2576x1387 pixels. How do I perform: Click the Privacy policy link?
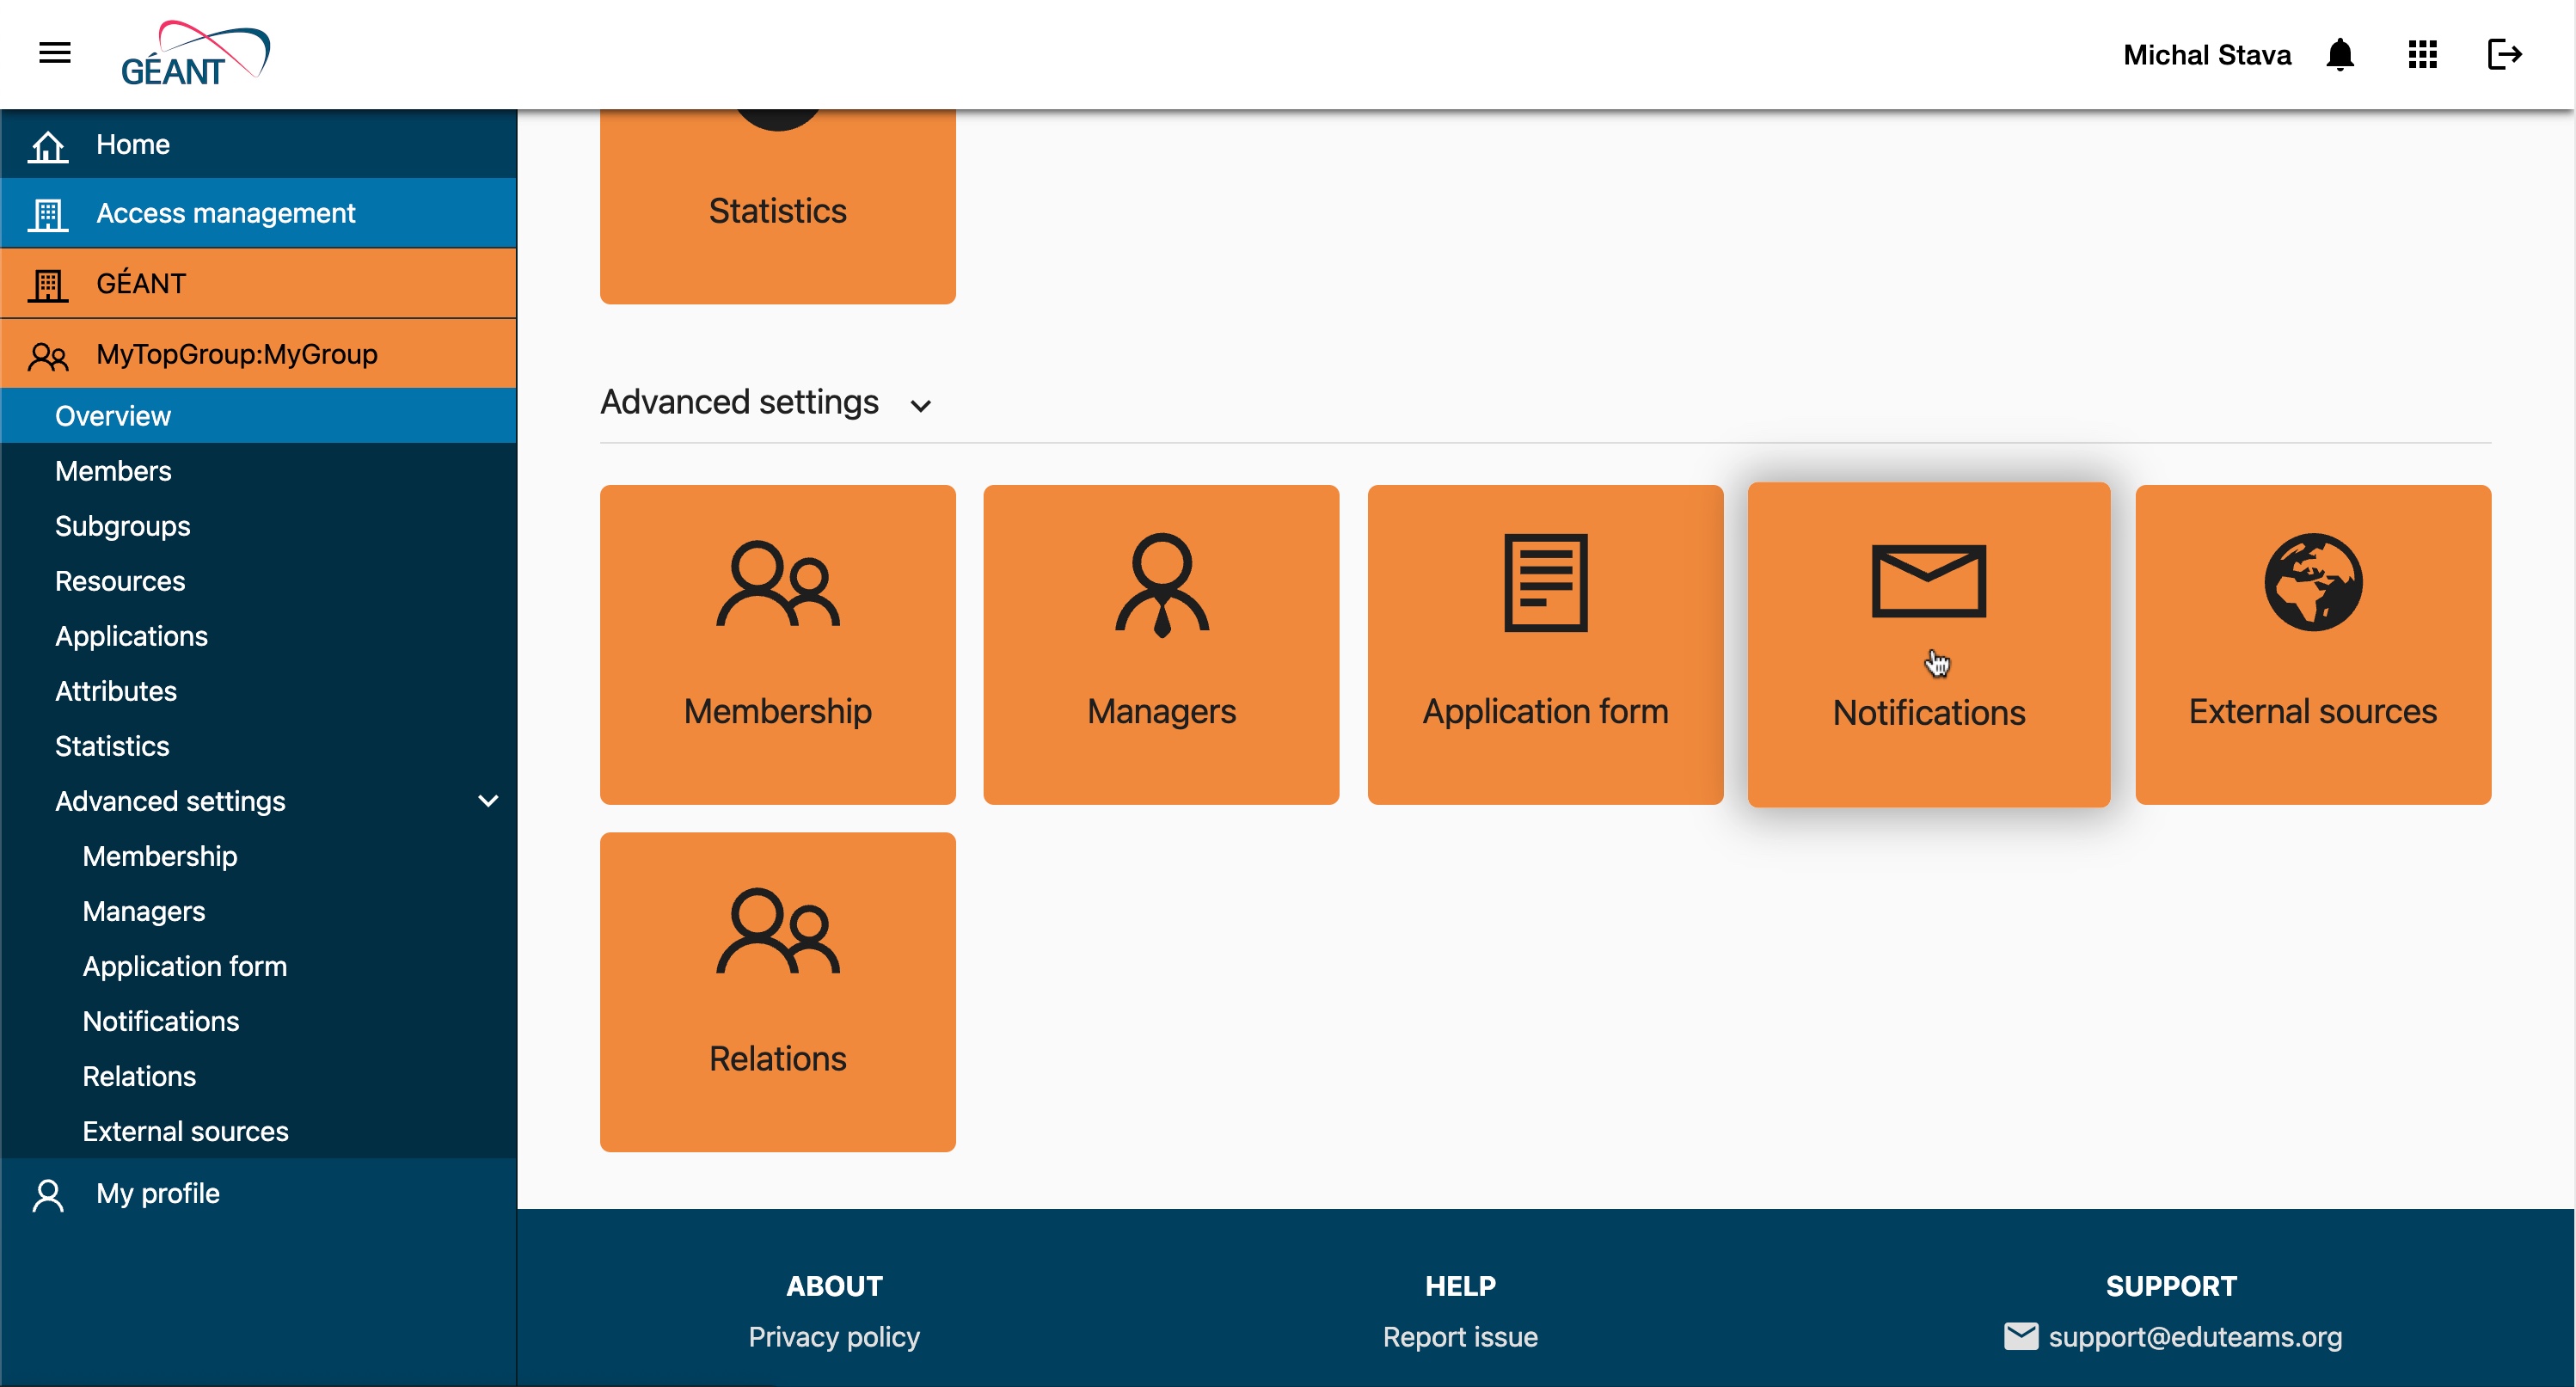click(x=834, y=1337)
